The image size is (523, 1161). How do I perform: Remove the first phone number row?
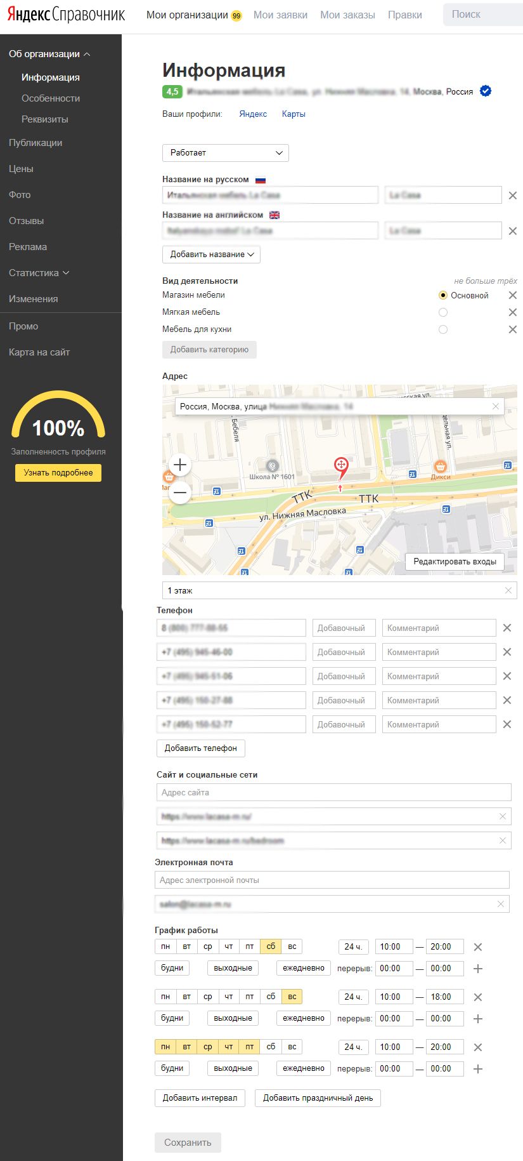coord(507,628)
